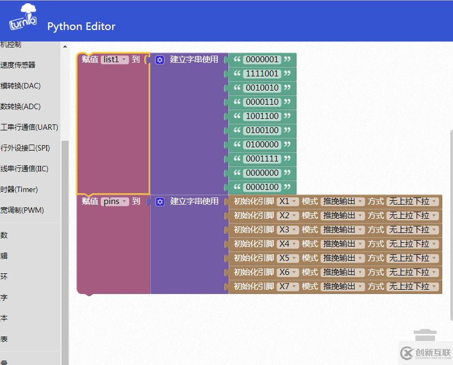Open the X1 pin dropdown
The image size is (453, 365).
(x=288, y=201)
